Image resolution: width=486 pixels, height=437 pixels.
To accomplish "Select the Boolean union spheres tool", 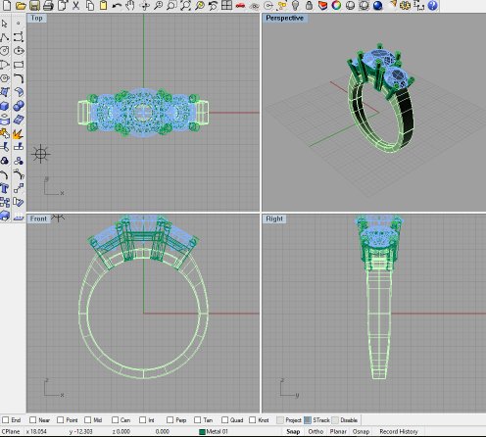I will [19, 106].
